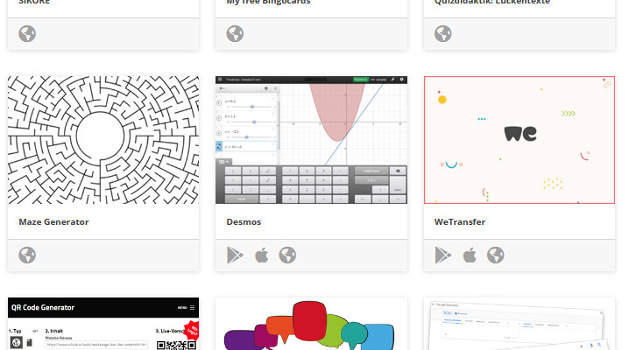Open the Desmos graph screenshot thumbnail
The image size is (629, 350).
click(311, 140)
